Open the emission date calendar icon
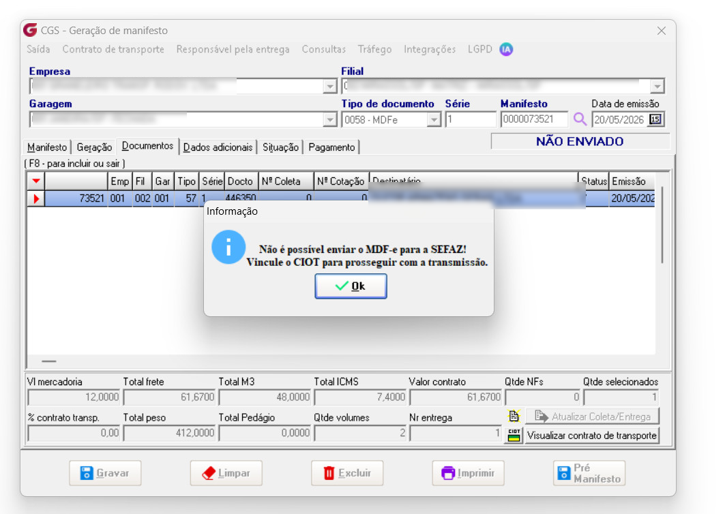Image resolution: width=725 pixels, height=514 pixels. click(x=655, y=119)
